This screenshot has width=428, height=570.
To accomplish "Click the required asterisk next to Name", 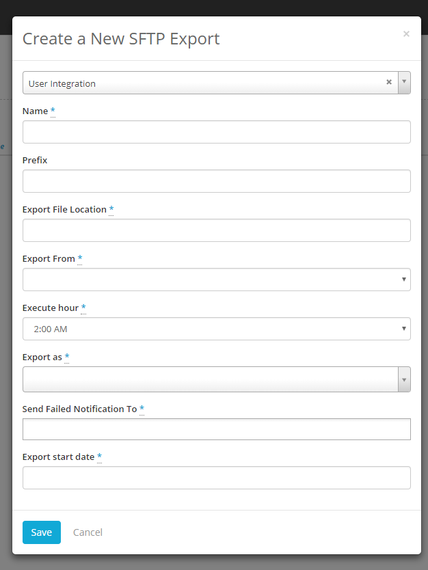I will click(53, 110).
